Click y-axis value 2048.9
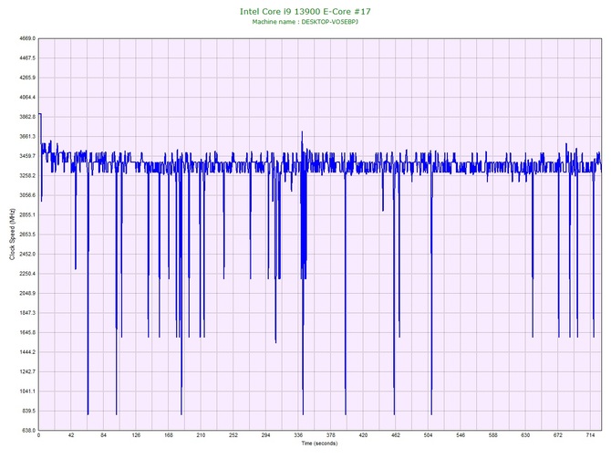 tap(27, 293)
